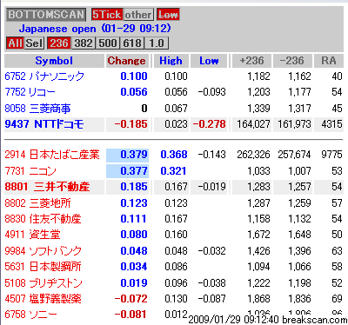
Task: Open symbol 5631 日本製鋼所
Action: [43, 267]
